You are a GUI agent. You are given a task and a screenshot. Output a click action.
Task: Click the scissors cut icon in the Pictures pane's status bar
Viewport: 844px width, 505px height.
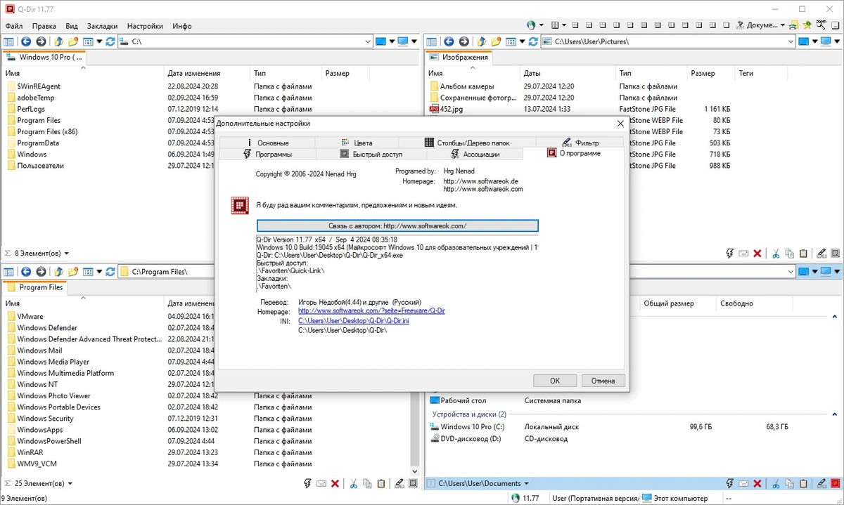point(776,254)
